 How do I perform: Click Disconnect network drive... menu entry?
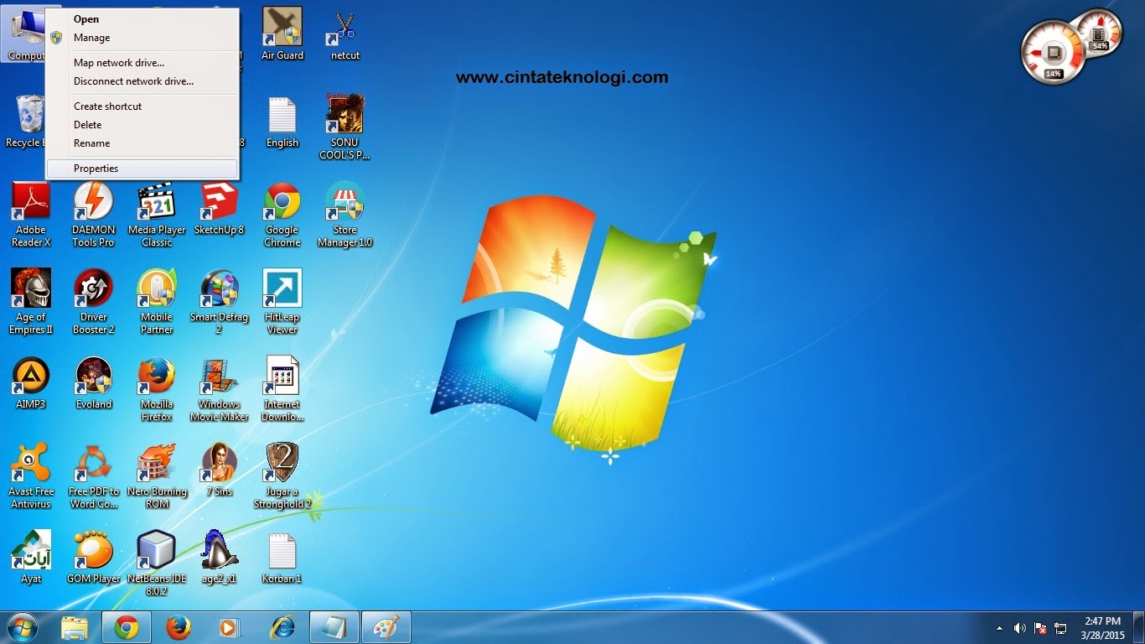(x=142, y=81)
